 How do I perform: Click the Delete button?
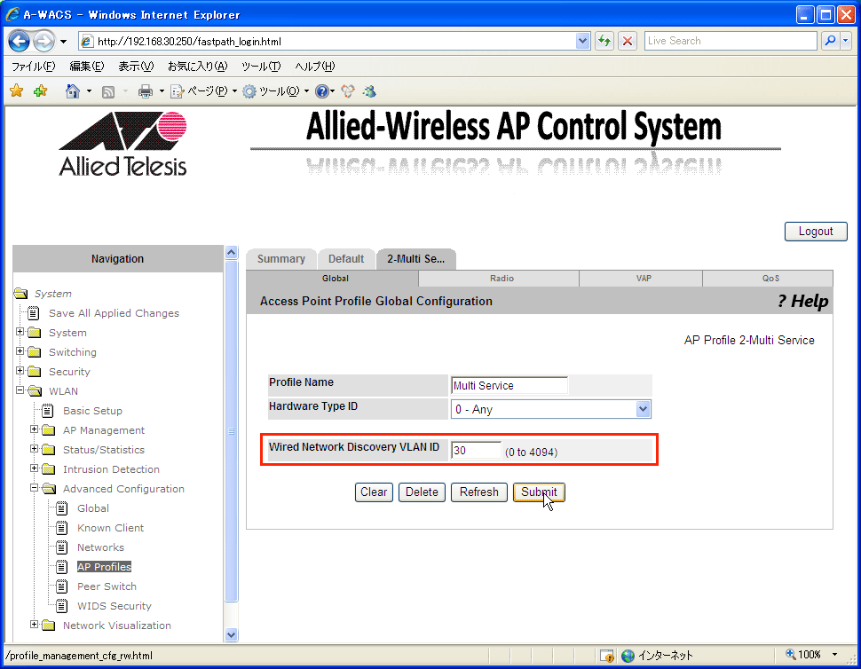[x=422, y=492]
